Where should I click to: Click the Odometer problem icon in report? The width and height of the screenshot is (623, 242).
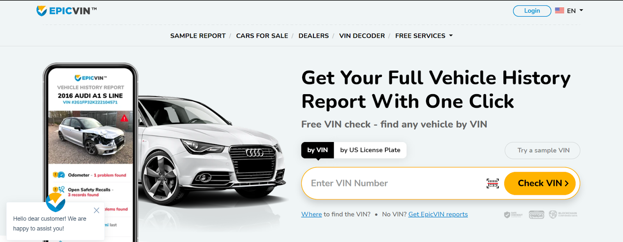[59, 175]
